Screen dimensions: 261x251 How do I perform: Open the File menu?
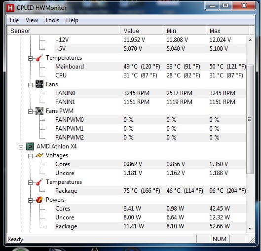click(x=14, y=20)
